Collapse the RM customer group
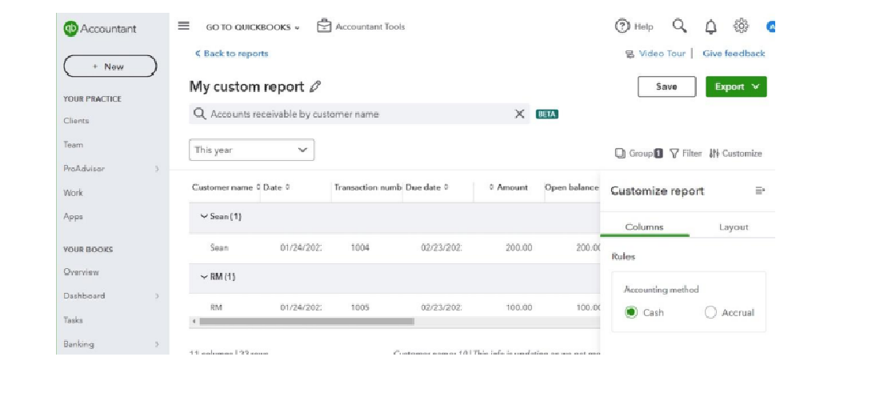The image size is (896, 401). [204, 276]
